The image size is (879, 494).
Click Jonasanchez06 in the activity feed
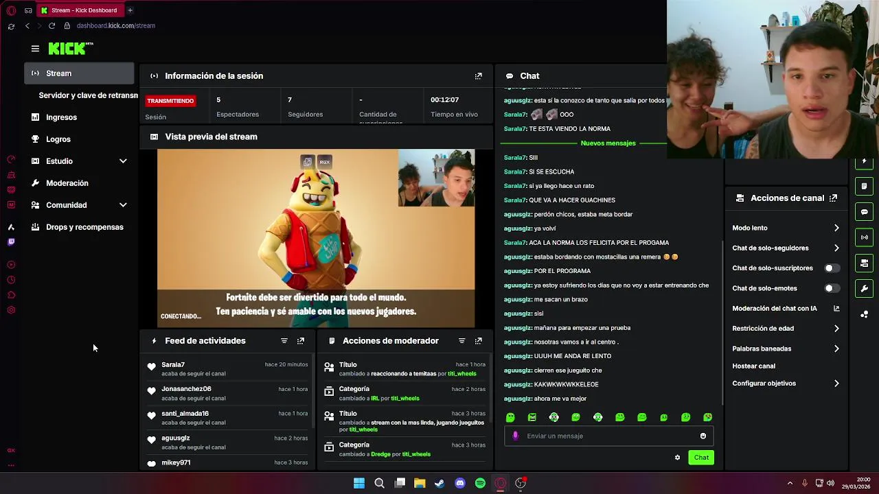[186, 389]
